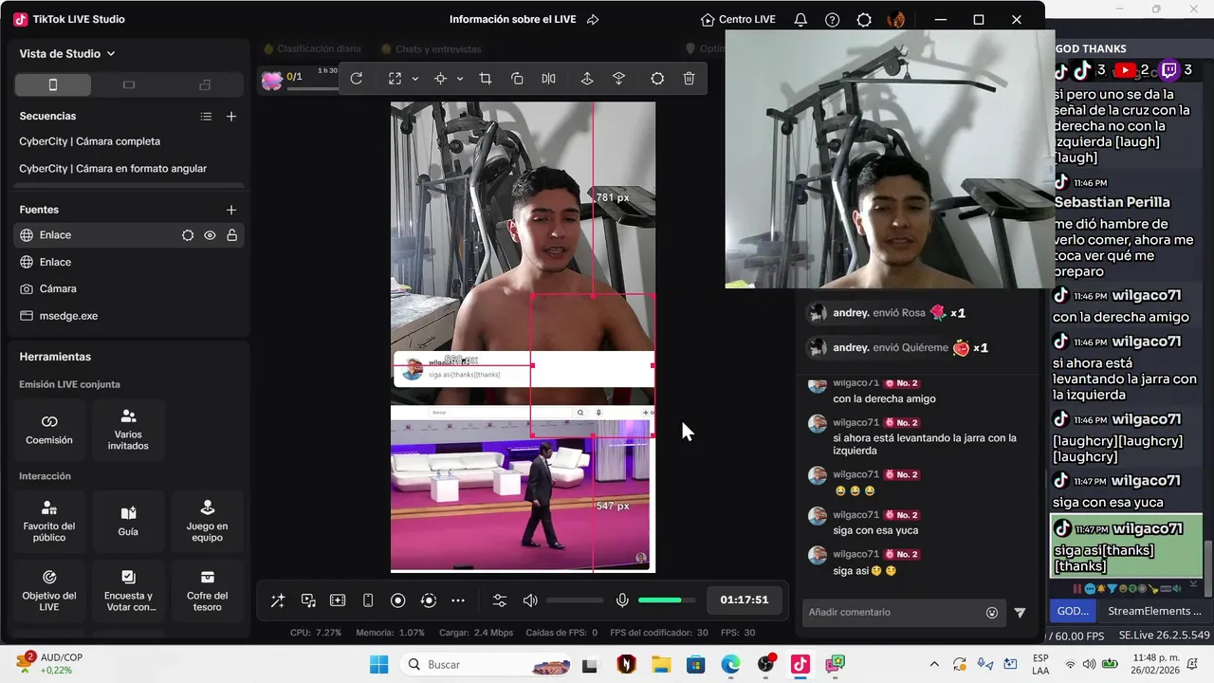Mute the speaker audio
Image resolution: width=1214 pixels, height=683 pixels.
[x=530, y=600]
